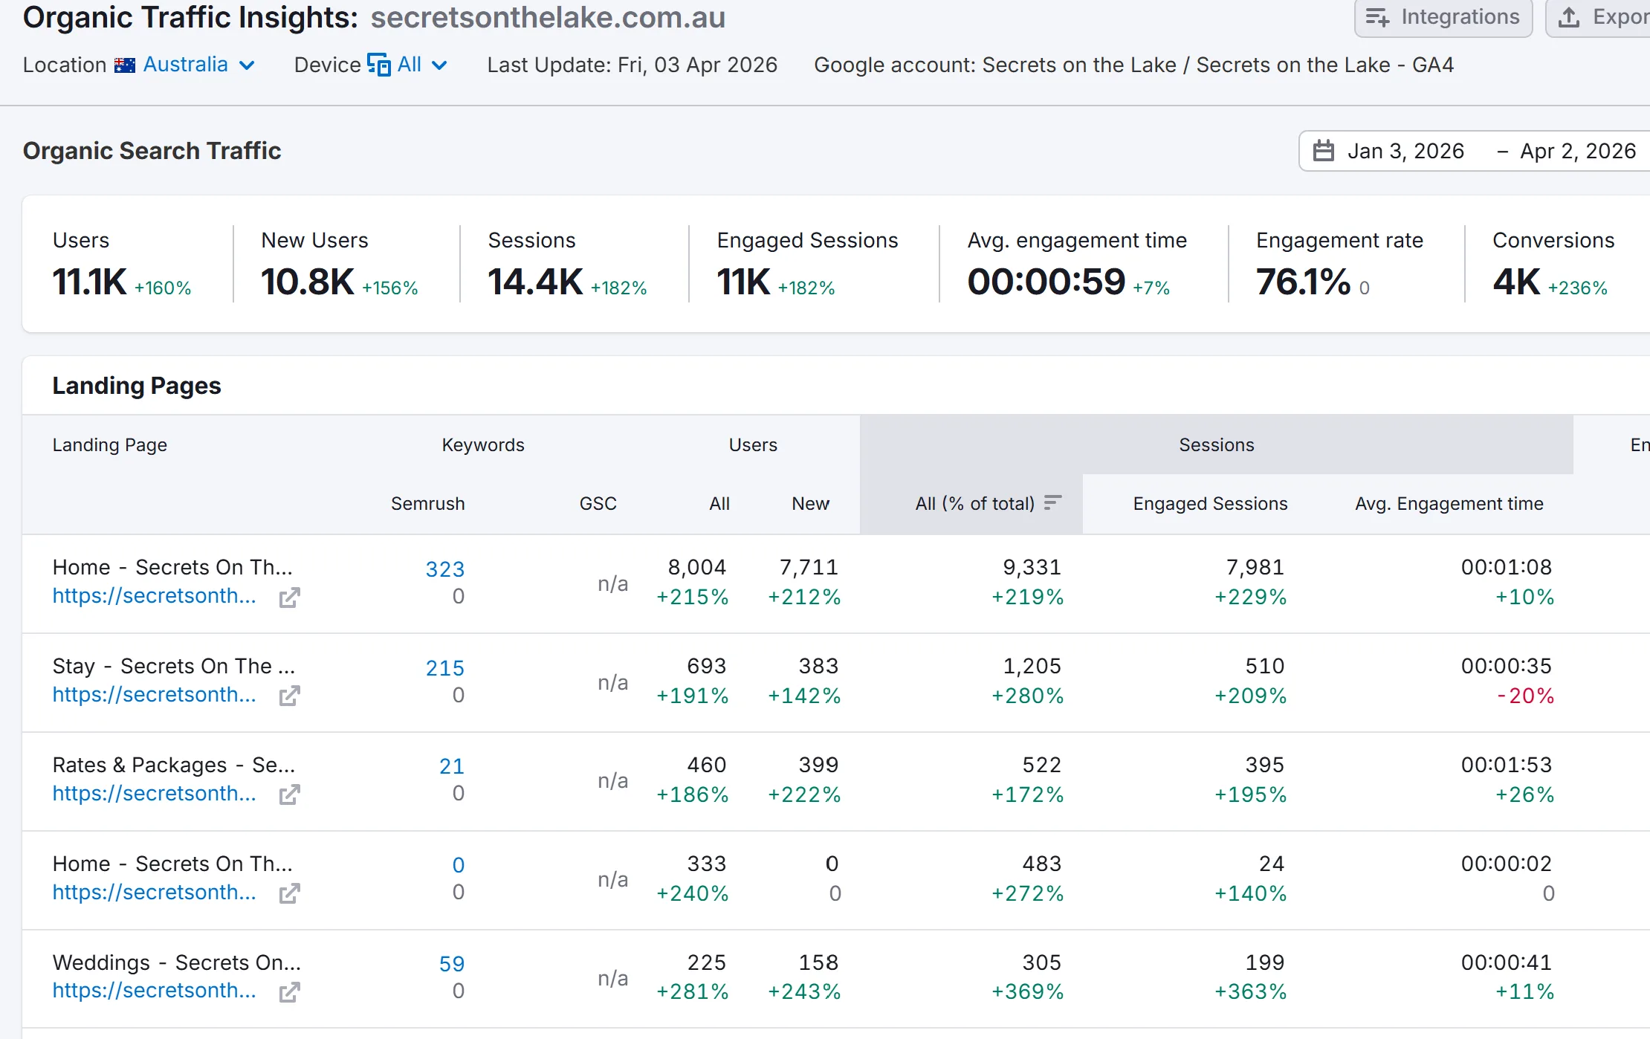
Task: Expand the Device chevron arrow
Action: 440,65
